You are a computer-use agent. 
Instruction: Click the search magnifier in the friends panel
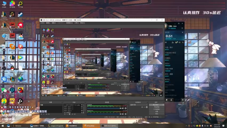183,42
